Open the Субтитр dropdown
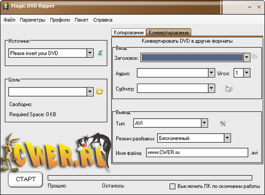Screen dimensions: 265x195 click(211, 88)
